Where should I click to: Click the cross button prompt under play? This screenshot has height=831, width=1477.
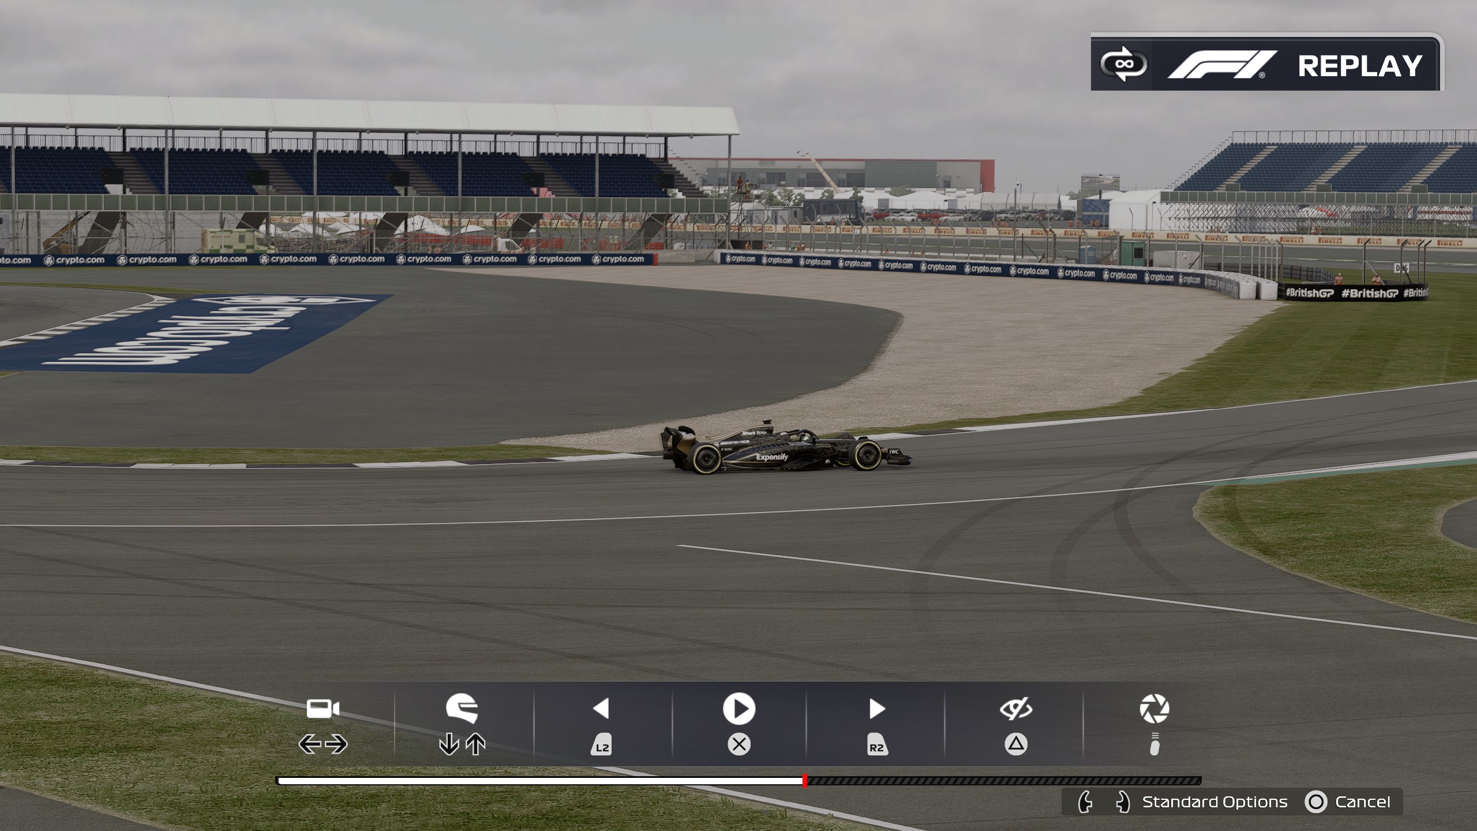tap(739, 744)
